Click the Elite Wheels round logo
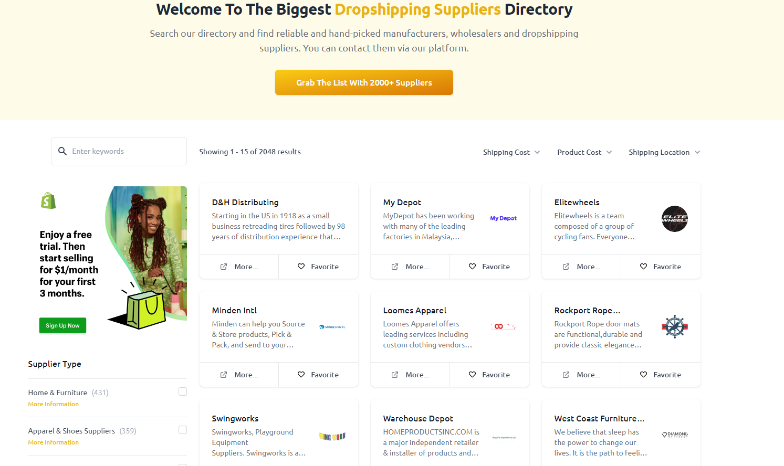Viewport: 784px width, 466px height. (675, 219)
